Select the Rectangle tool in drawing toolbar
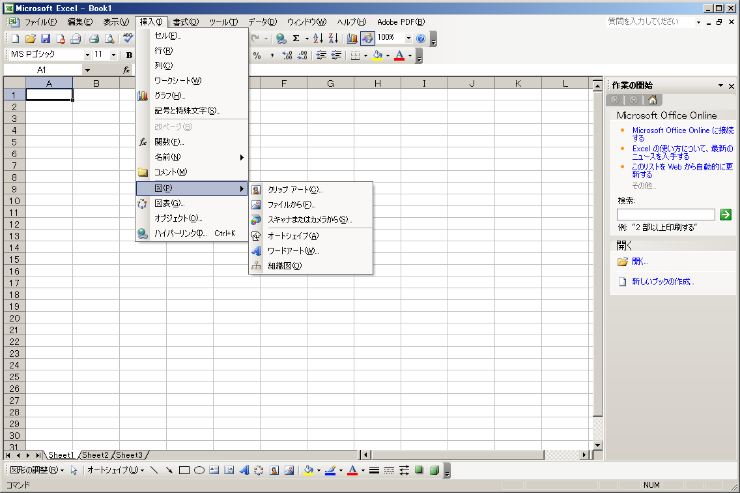 pyautogui.click(x=184, y=470)
